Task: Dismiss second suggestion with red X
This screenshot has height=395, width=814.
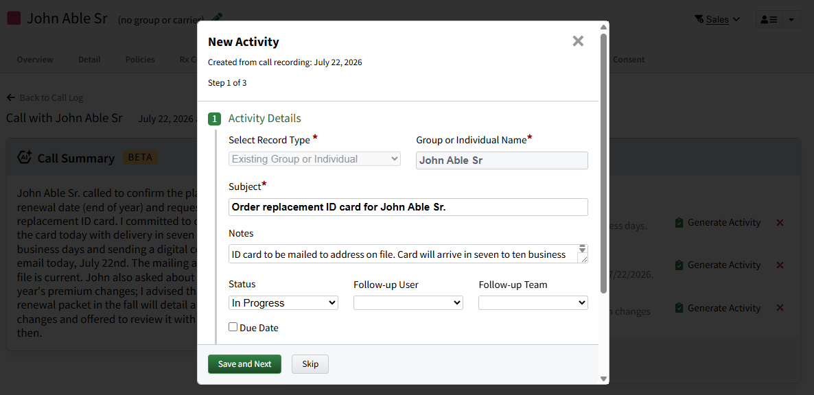Action: [779, 265]
